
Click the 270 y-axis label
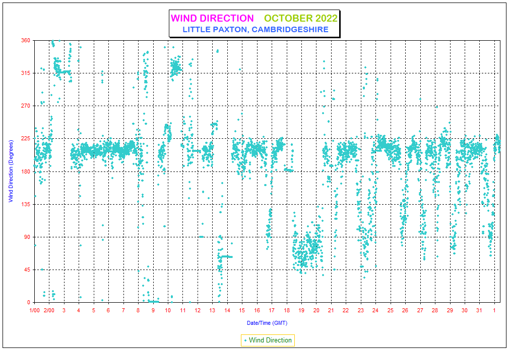coord(26,106)
